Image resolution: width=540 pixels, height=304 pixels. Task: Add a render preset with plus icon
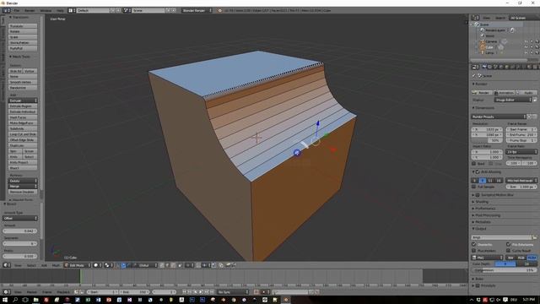(529, 117)
